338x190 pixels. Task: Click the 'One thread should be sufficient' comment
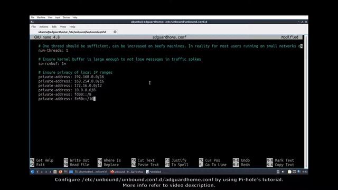point(170,46)
